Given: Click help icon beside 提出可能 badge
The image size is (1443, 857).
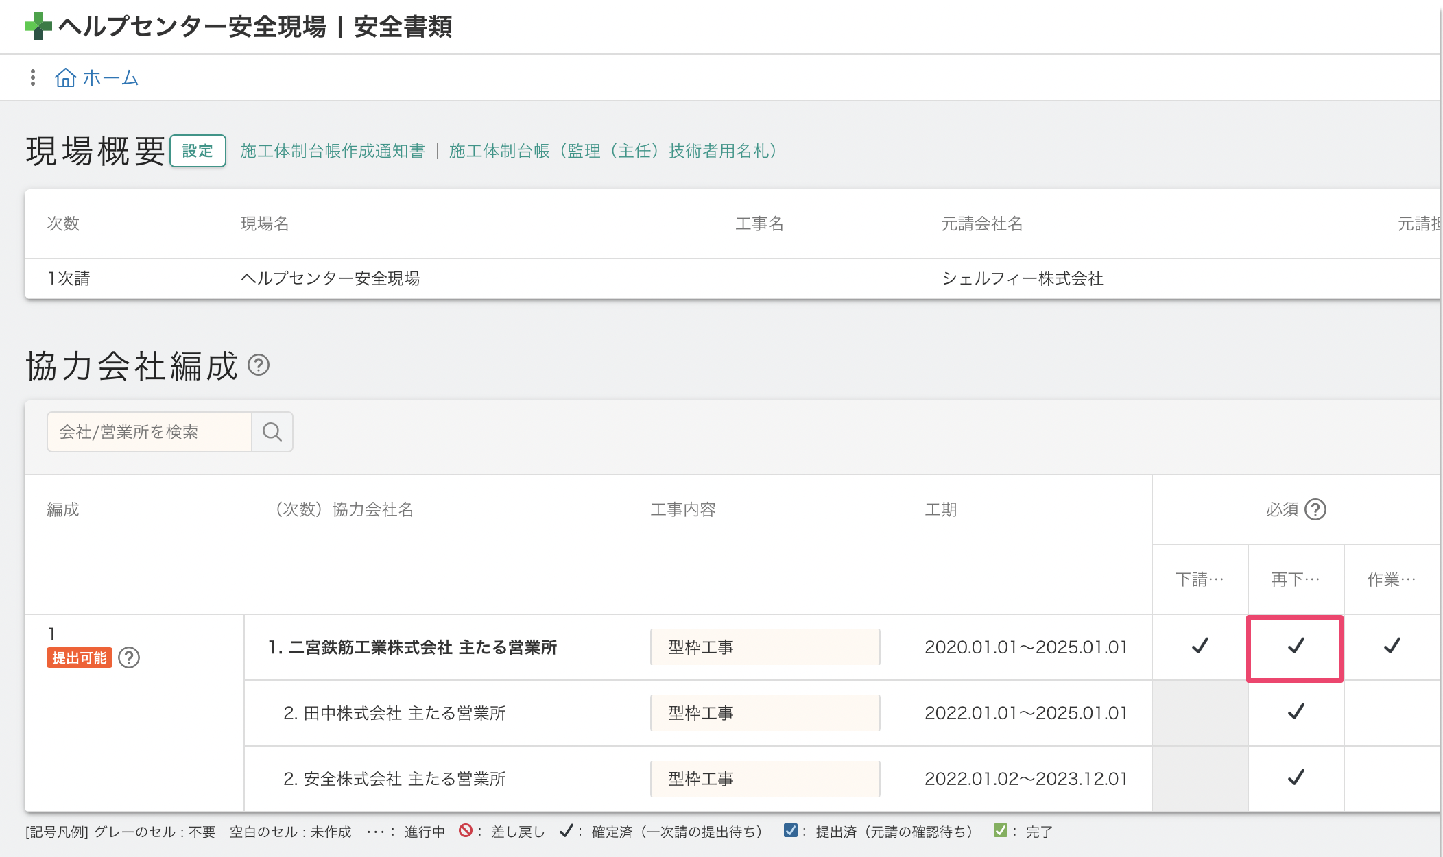Looking at the screenshot, I should (x=129, y=657).
